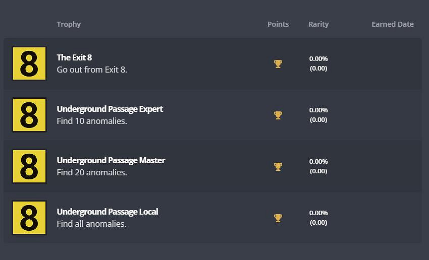Open Underground Passage Master trophy title
This screenshot has height=260, width=429.
pos(111,160)
